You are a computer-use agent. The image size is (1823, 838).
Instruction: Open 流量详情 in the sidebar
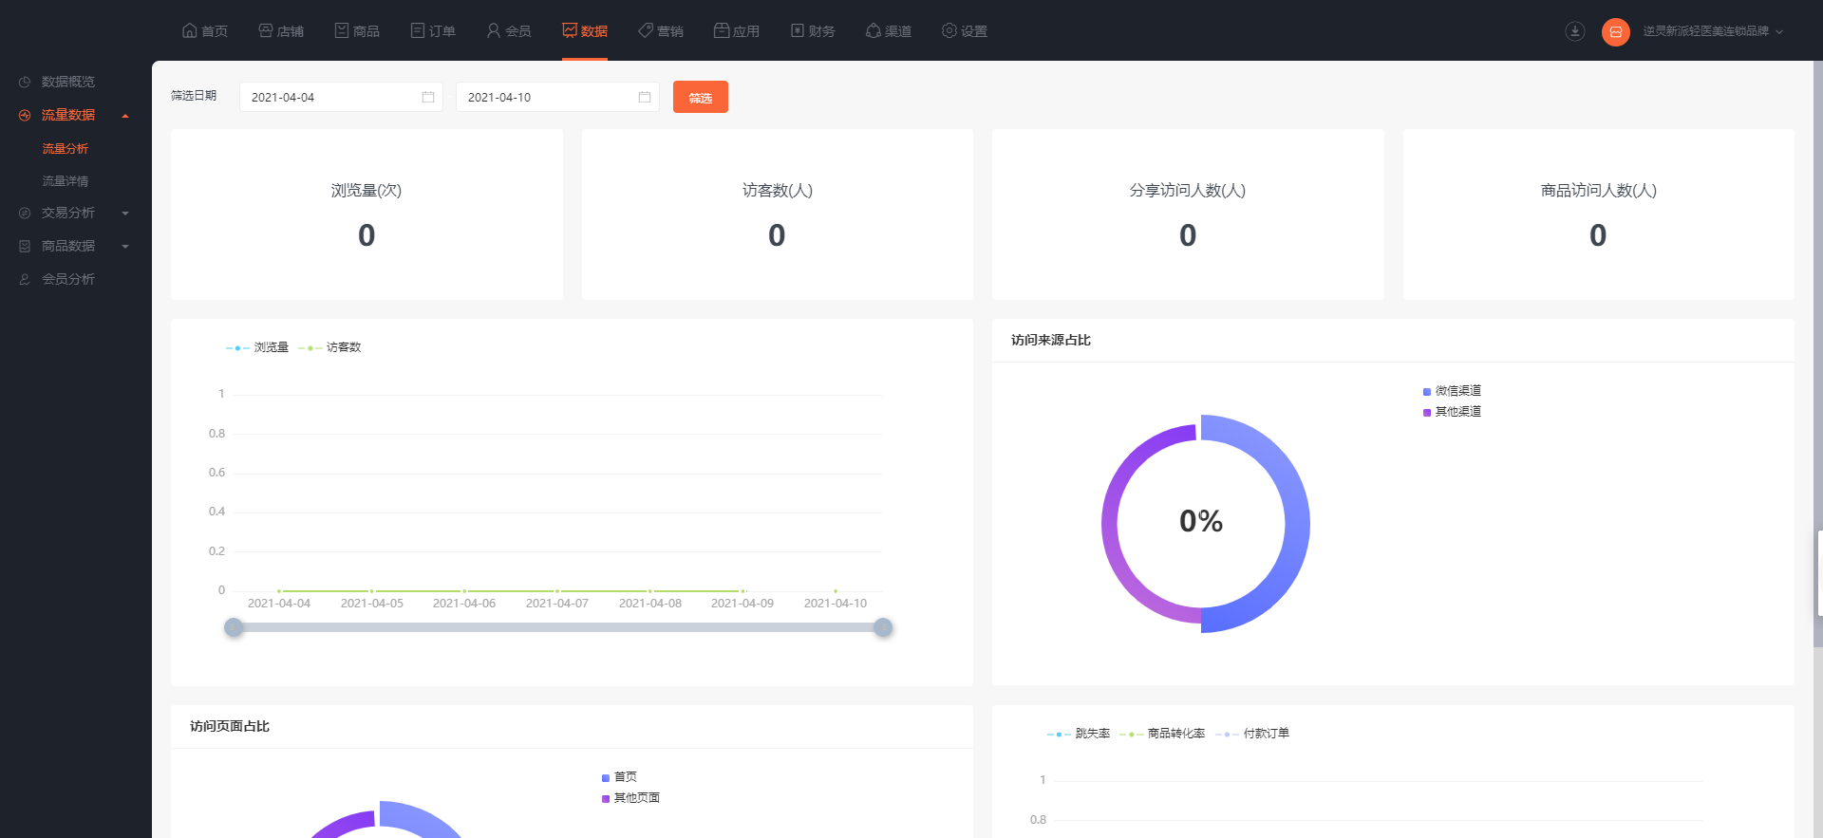pos(65,181)
